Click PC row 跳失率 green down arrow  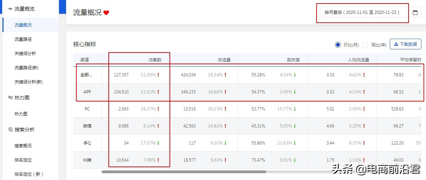click(x=295, y=109)
